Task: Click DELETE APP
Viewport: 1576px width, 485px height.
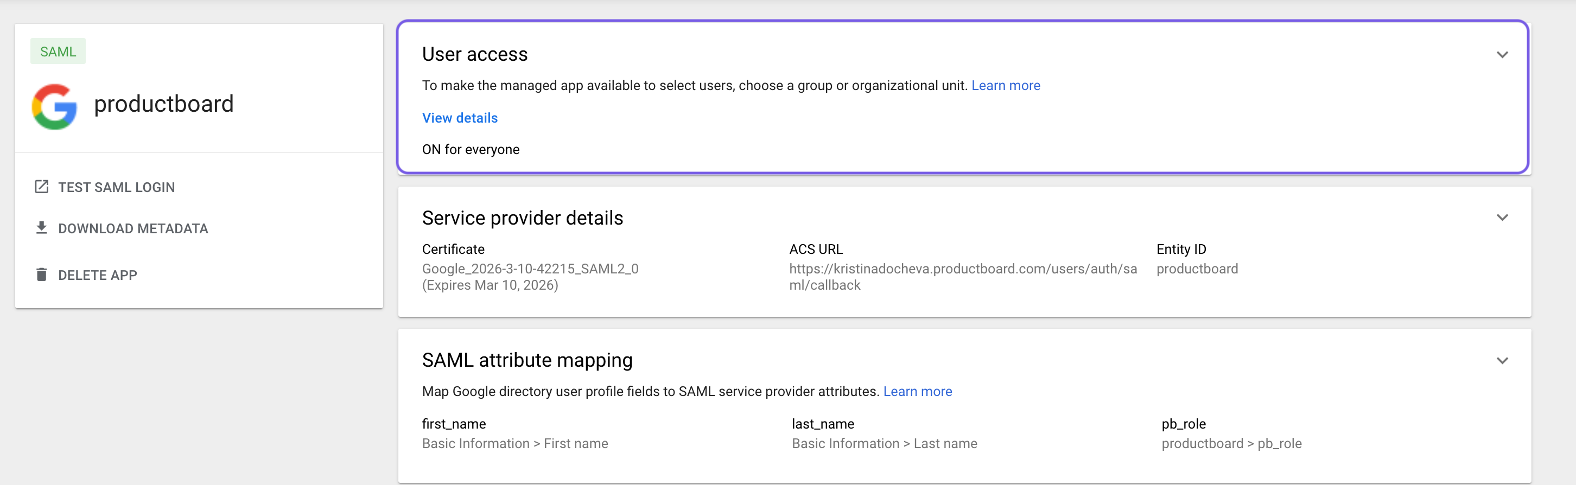Action: coord(97,275)
